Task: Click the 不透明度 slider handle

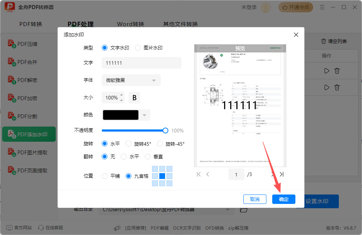Action: tap(165, 131)
